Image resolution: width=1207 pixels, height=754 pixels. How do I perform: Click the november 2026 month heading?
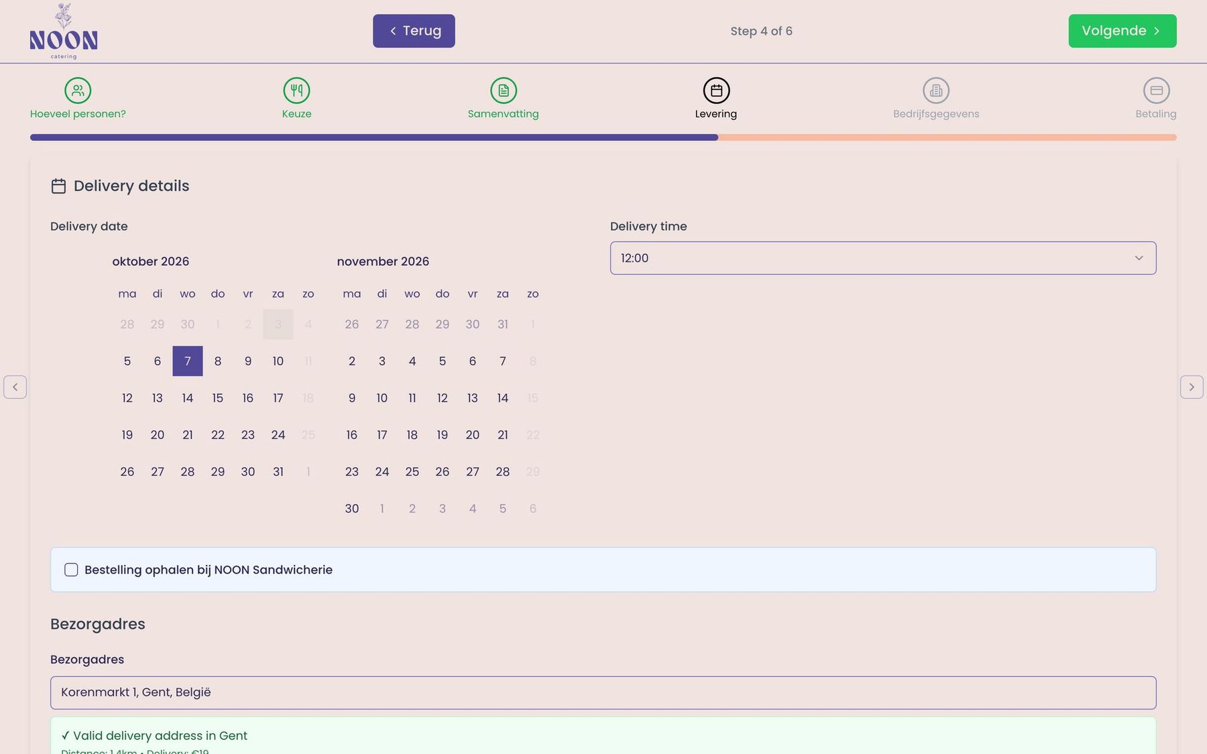(x=383, y=261)
